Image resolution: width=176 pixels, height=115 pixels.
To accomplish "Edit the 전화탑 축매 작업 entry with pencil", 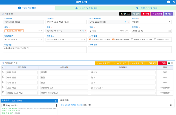I will [x=80, y=31].
